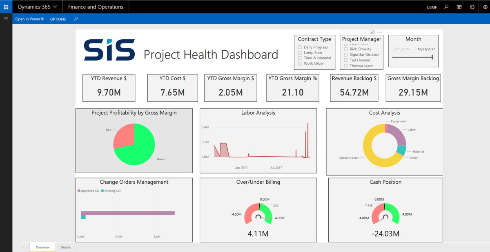Image resolution: width=490 pixels, height=252 pixels.
Task: Open the global search in top bar
Action: 446,7
